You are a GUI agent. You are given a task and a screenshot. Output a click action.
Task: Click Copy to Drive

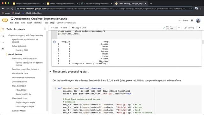tap(79, 28)
